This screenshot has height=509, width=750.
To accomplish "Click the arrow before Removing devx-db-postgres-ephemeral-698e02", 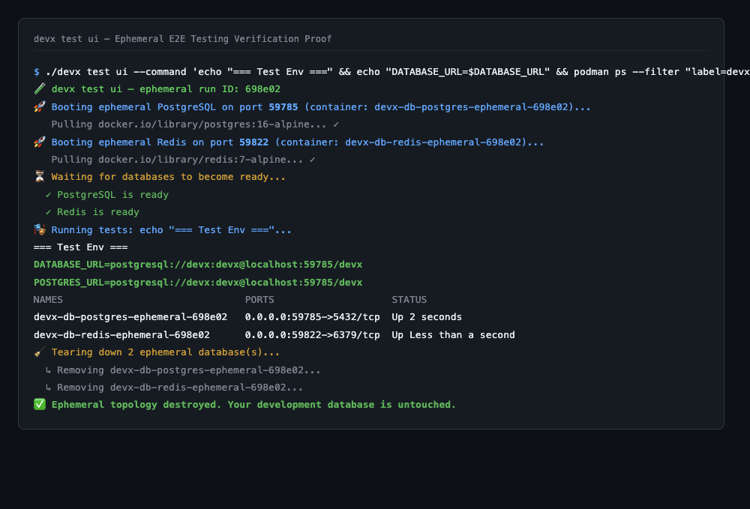I will point(48,370).
